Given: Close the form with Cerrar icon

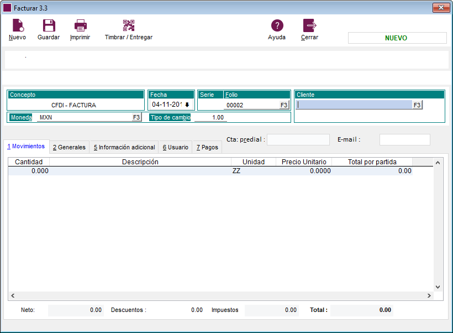Looking at the screenshot, I should [x=310, y=25].
